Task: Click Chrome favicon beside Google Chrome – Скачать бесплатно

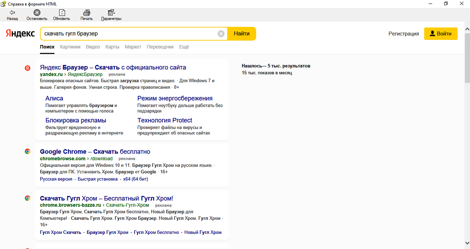Action: [27, 151]
